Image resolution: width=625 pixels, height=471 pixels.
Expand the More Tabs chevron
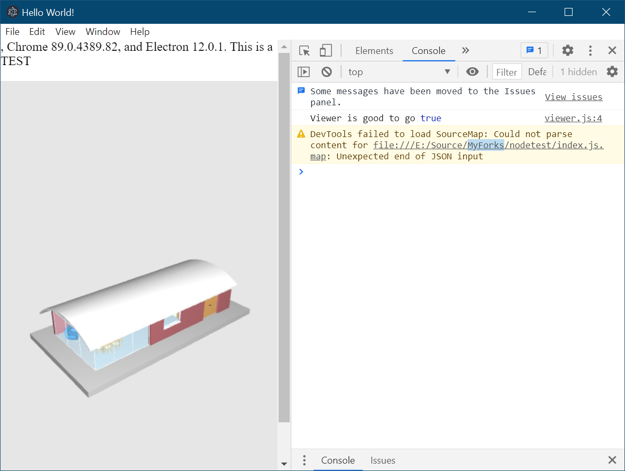coord(465,50)
